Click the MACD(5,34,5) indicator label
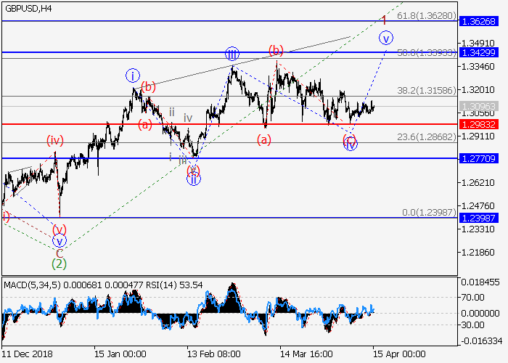 point(32,285)
